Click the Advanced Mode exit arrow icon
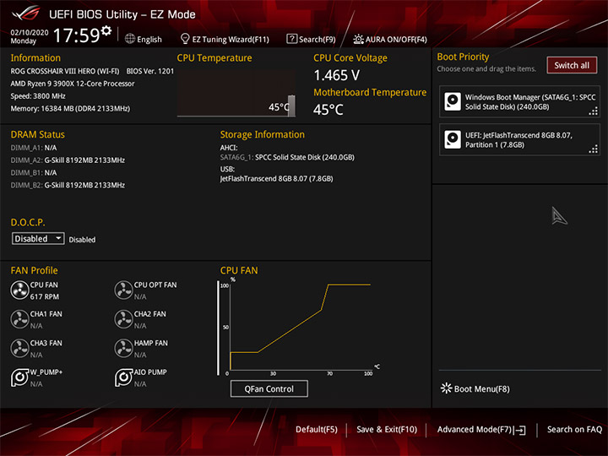 pos(520,430)
